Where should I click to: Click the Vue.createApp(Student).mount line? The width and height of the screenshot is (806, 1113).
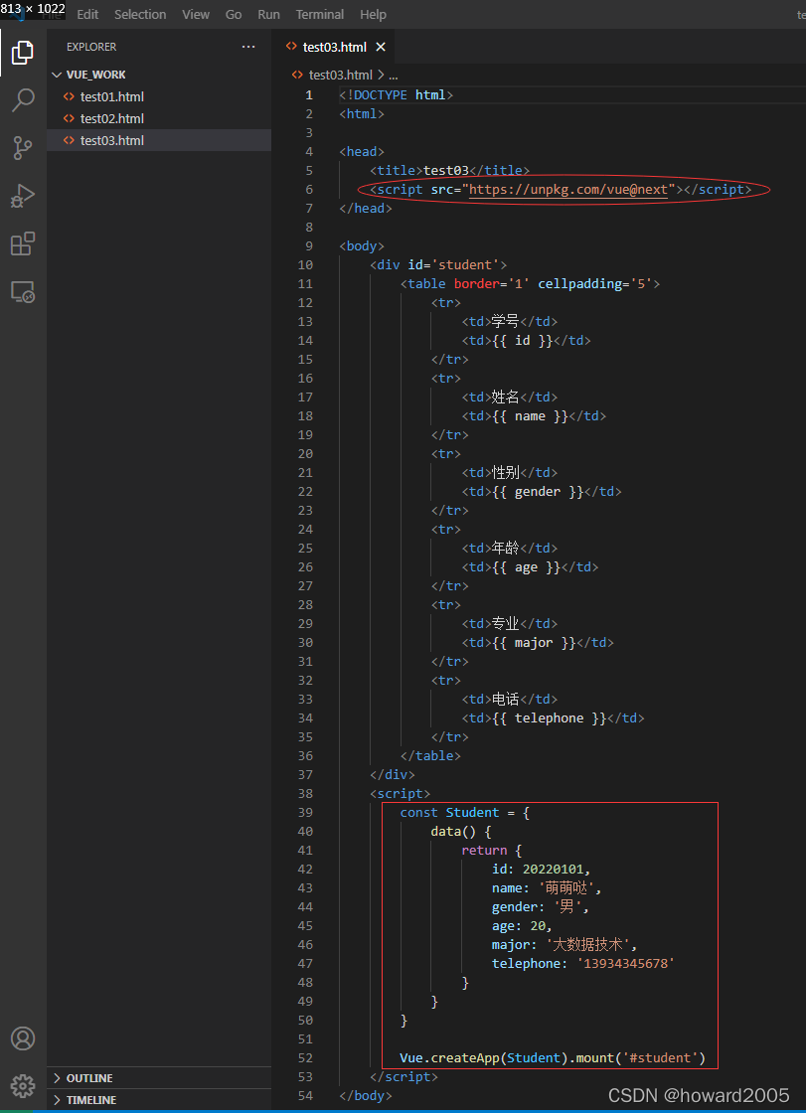(553, 1058)
